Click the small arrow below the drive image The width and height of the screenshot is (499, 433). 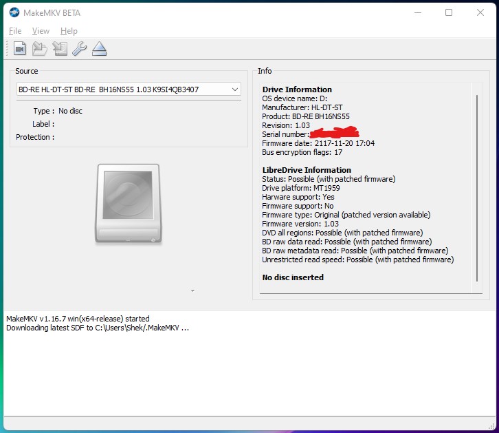(192, 291)
